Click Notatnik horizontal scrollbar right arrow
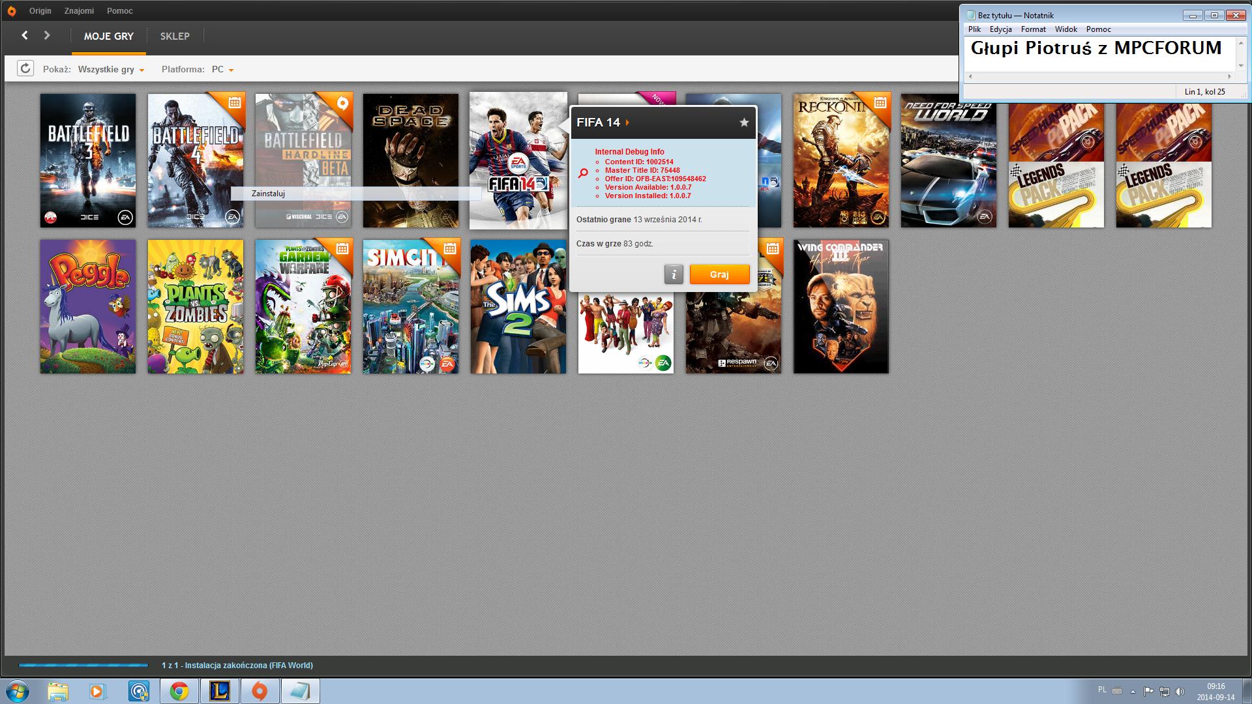This screenshot has width=1252, height=704. coord(1230,77)
